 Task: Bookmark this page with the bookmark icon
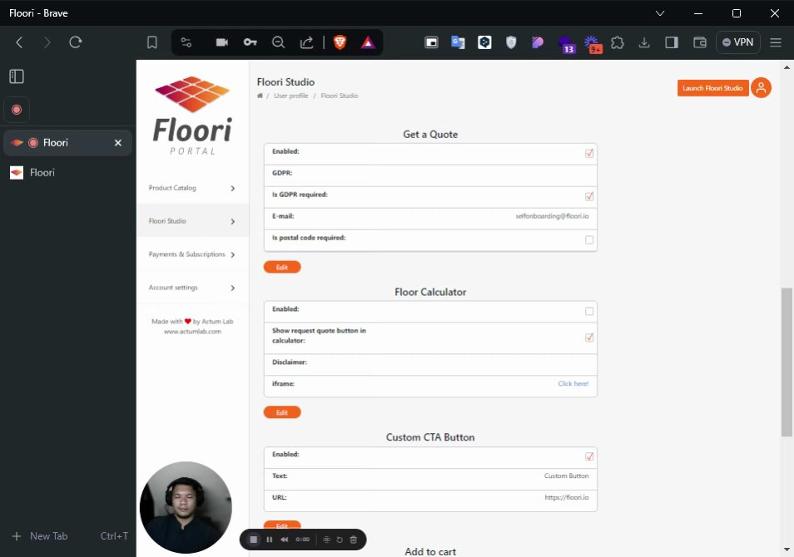point(152,42)
